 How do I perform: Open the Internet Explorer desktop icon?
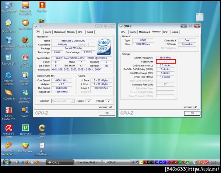pos(8,78)
